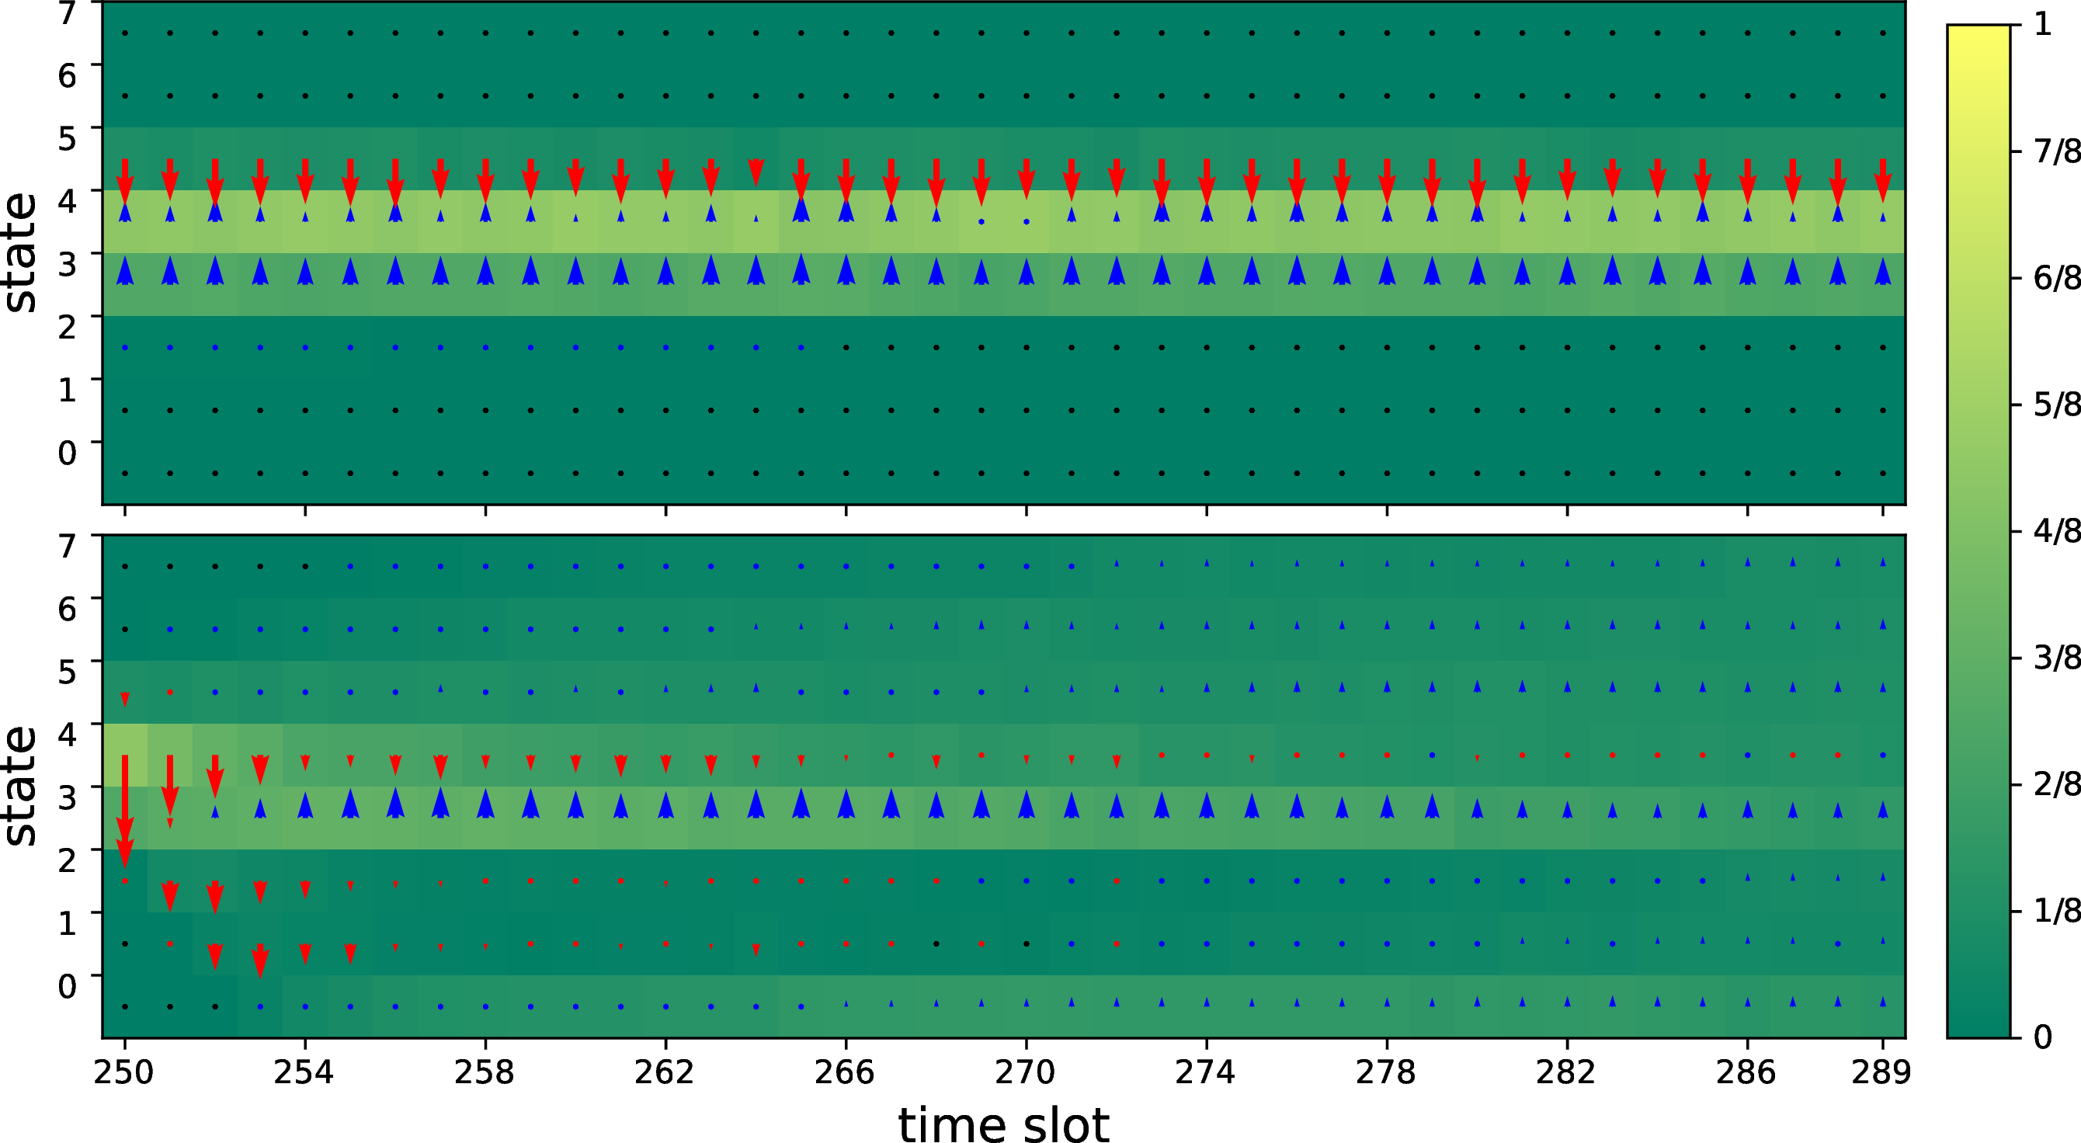Click the green-yellow colorbar gradient
2081x1143 pixels.
pos(1979,530)
